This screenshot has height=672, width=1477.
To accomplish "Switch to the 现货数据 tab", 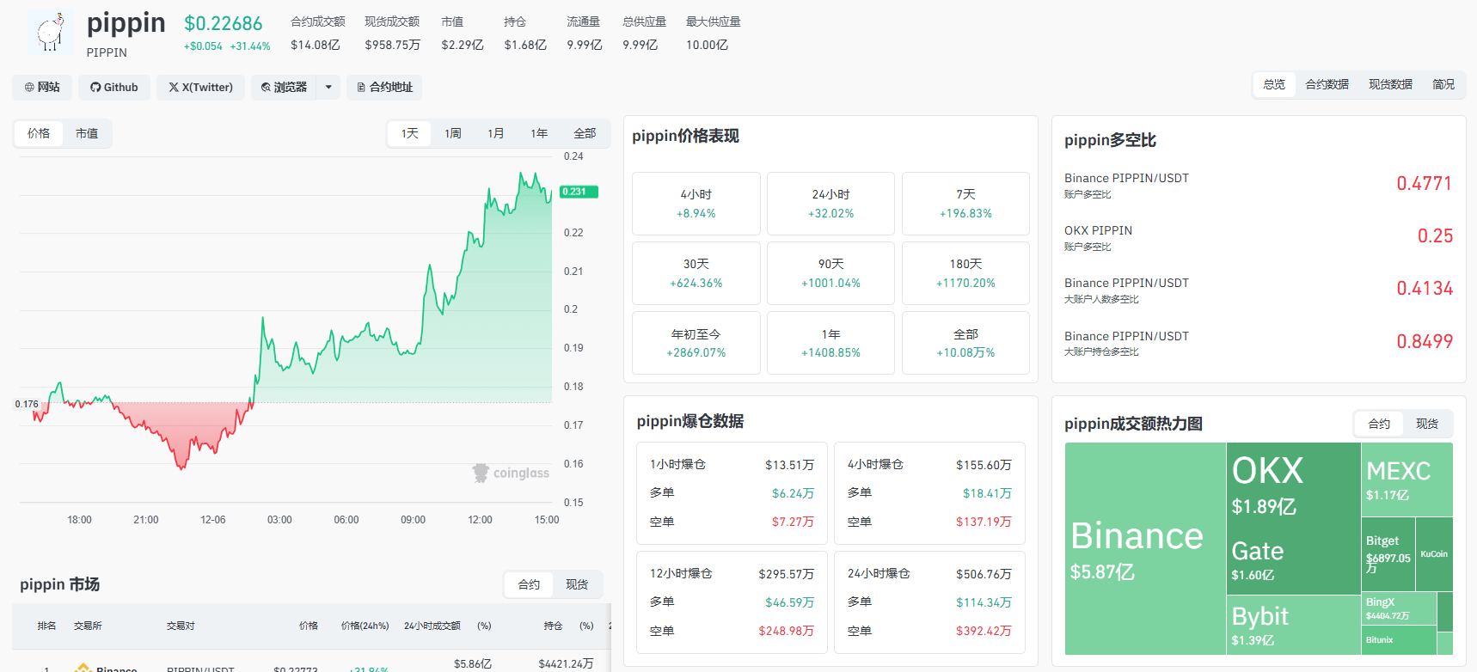I will coord(1391,84).
